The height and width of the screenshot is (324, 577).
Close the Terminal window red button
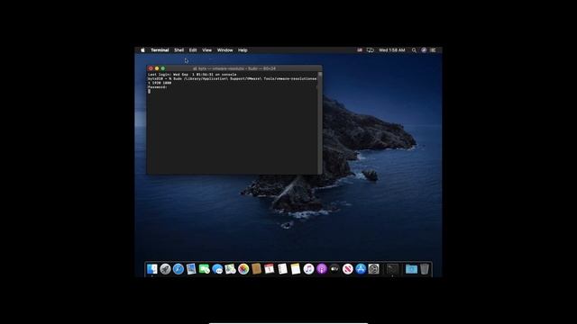click(151, 68)
